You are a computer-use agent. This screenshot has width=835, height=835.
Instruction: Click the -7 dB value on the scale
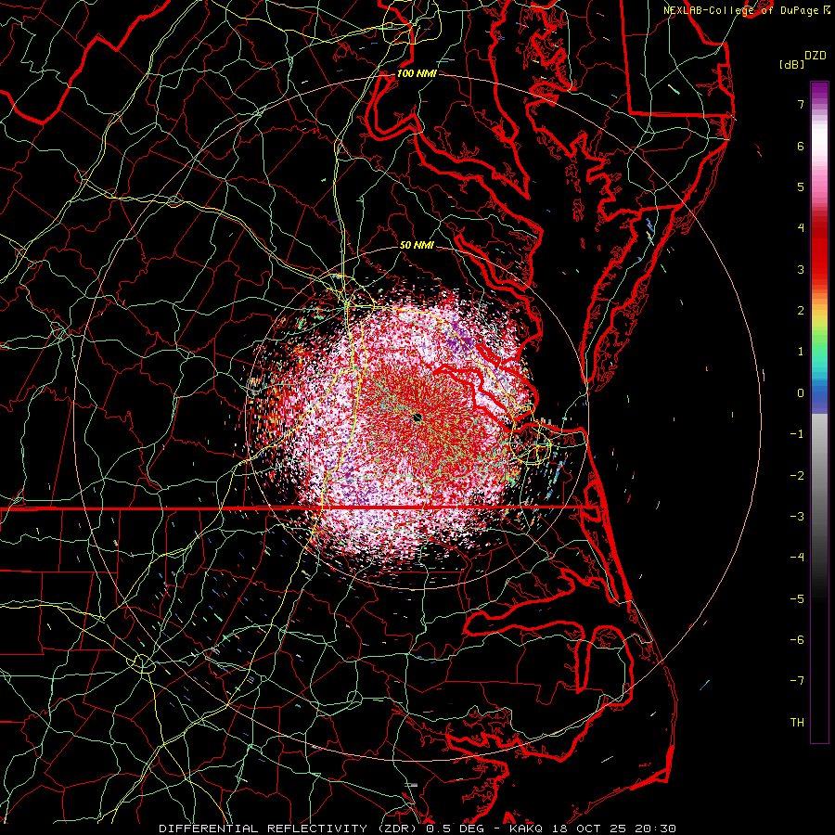click(x=797, y=681)
